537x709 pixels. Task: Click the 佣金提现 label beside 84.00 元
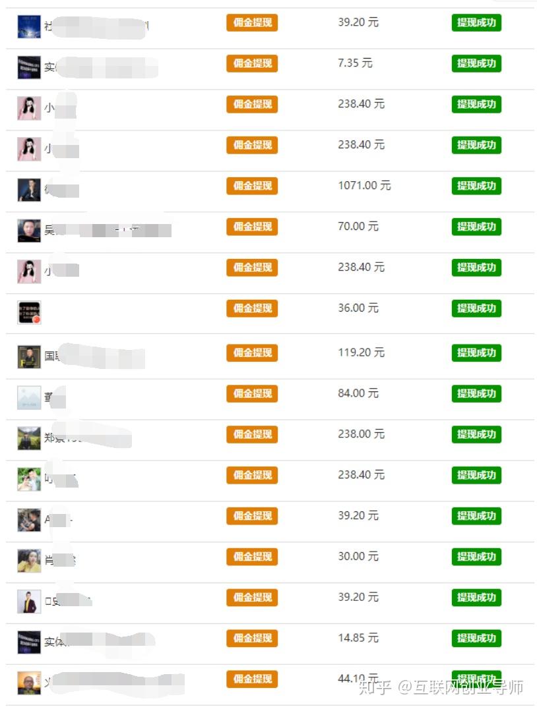tap(252, 393)
